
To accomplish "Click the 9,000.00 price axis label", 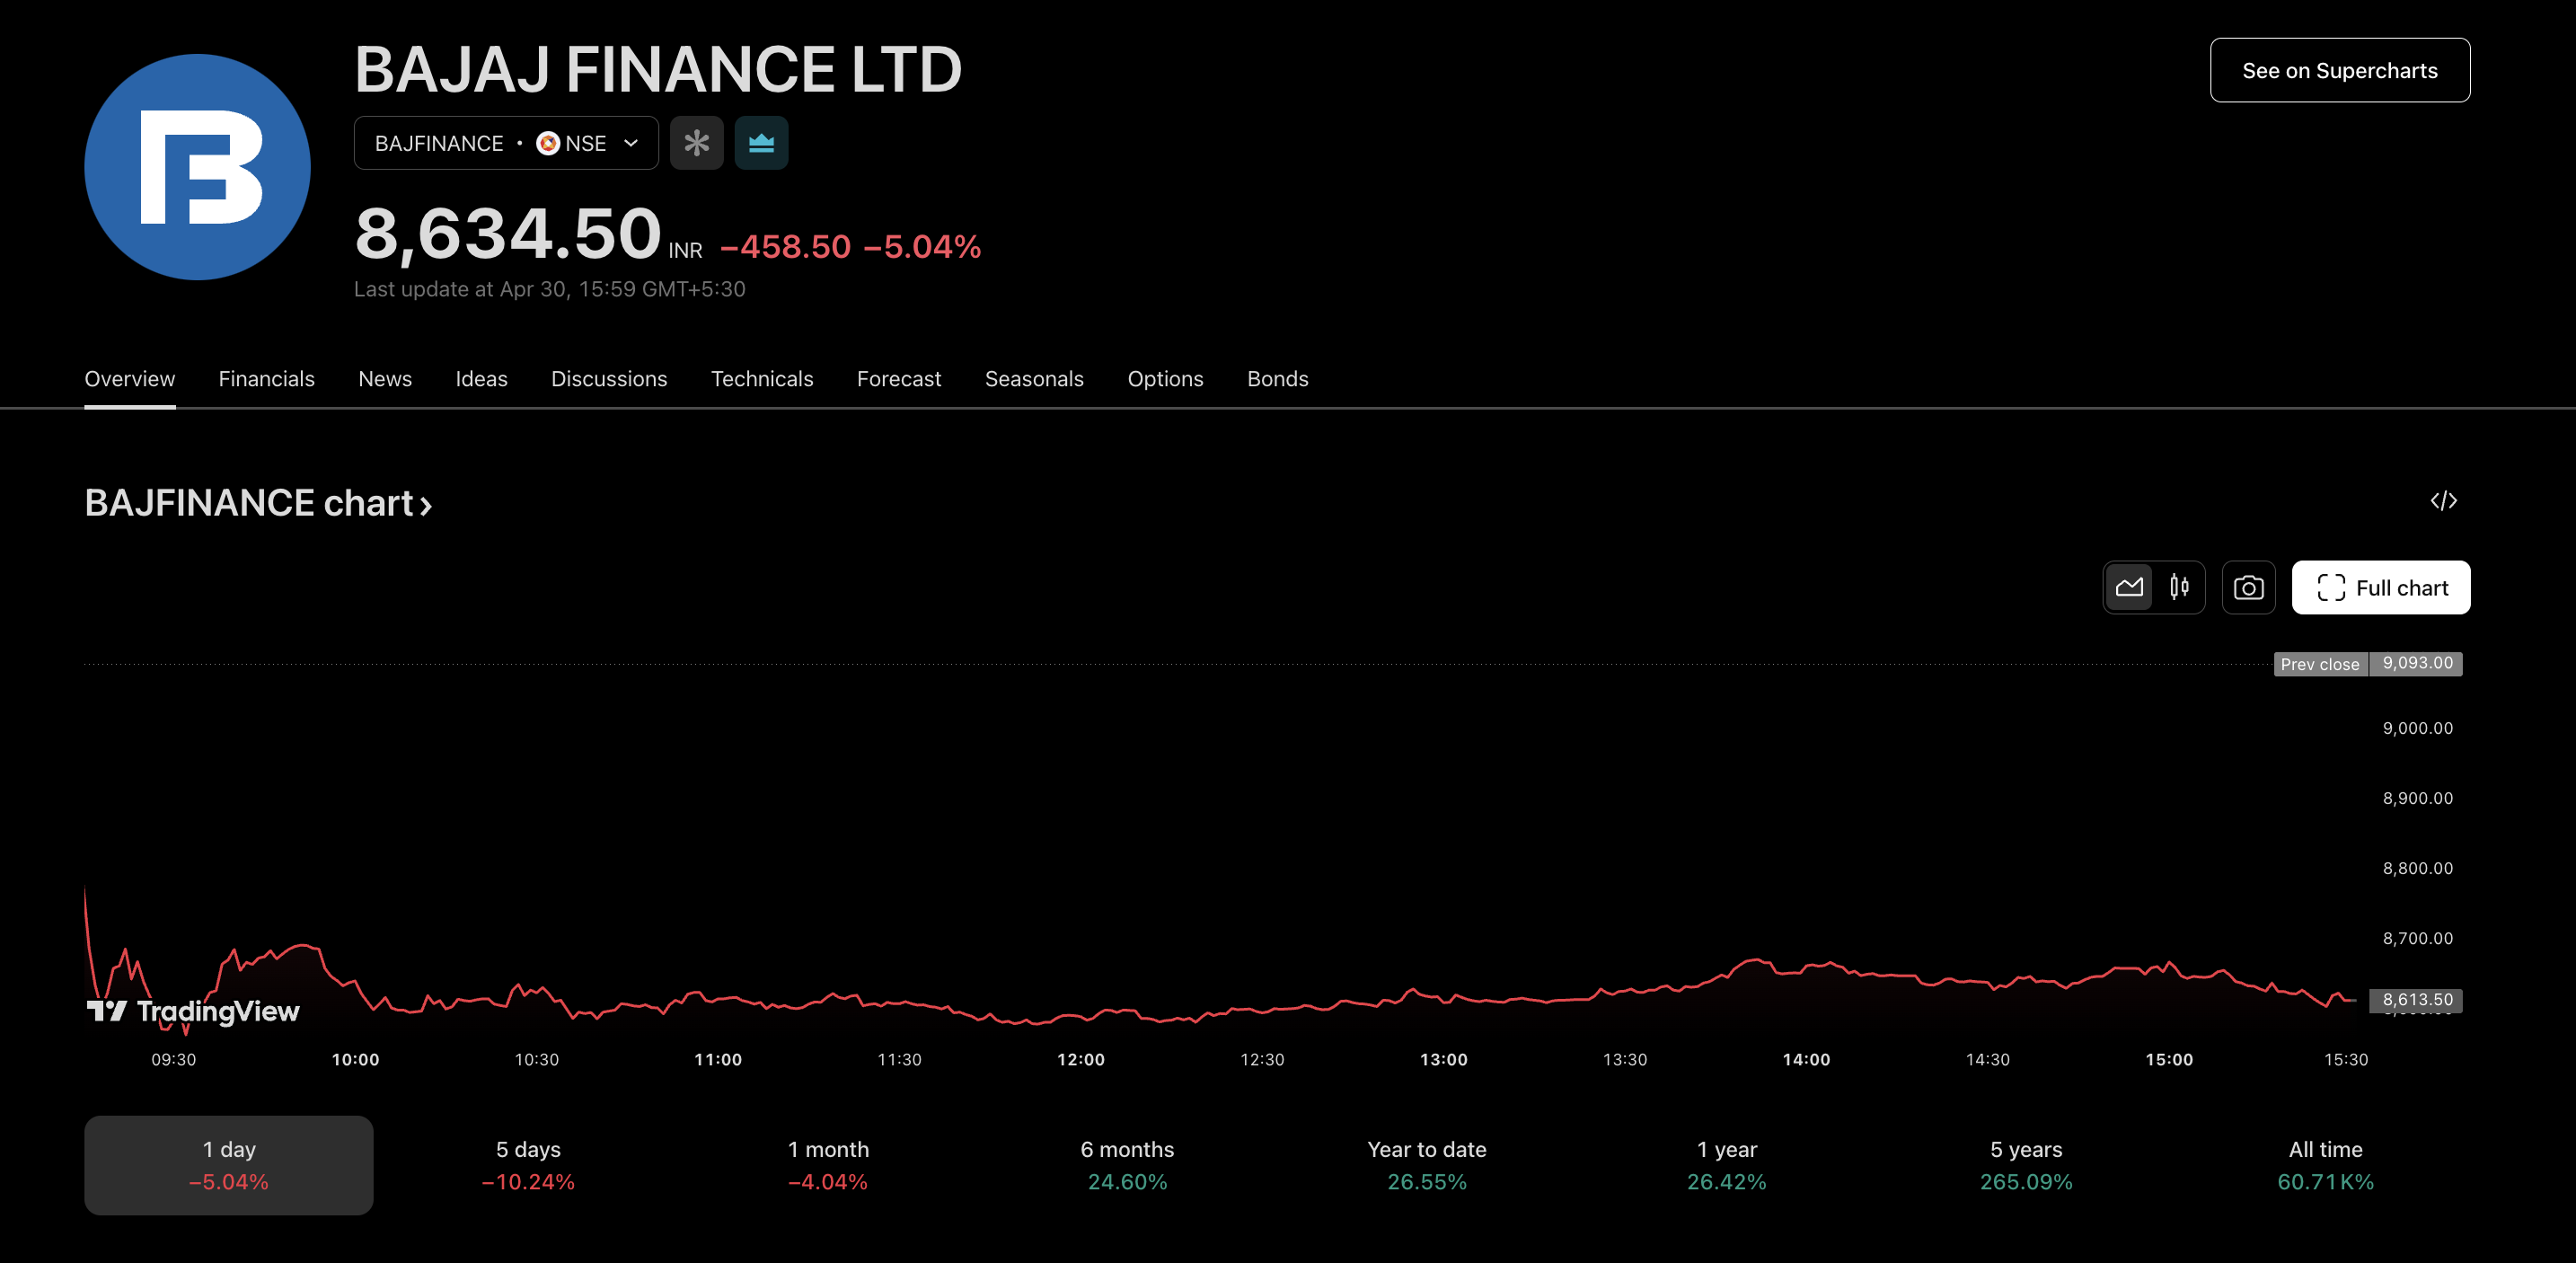I will click(2417, 728).
